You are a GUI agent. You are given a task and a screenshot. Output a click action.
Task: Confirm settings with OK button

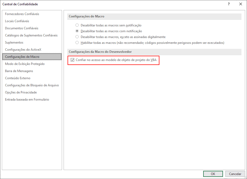coord(213,174)
